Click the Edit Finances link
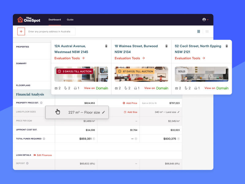Viewport: 245px width, 184px height. (43, 155)
